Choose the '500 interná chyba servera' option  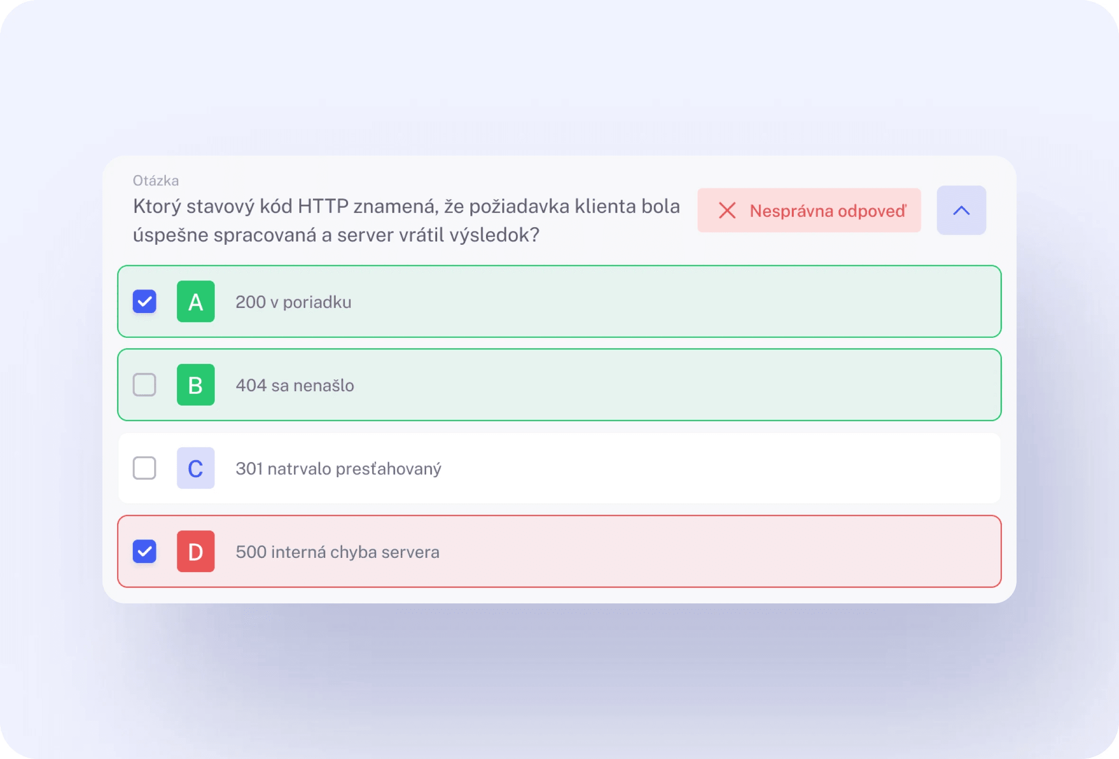pos(337,552)
